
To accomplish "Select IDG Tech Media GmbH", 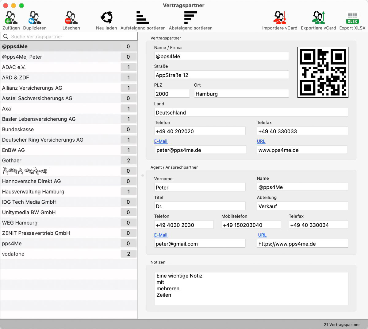I will click(69, 202).
